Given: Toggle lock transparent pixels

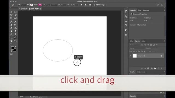Looking at the screenshot, I should tap(134, 51).
